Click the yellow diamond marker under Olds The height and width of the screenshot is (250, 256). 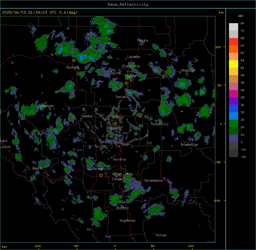point(115,124)
